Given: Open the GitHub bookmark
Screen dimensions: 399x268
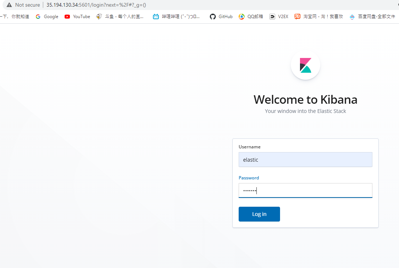Looking at the screenshot, I should pos(221,17).
